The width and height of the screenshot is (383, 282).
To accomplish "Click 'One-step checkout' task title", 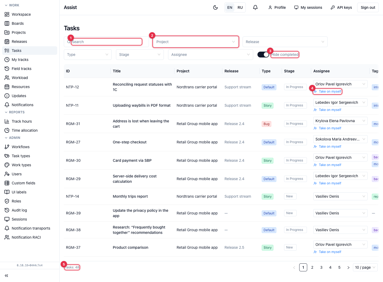I will [130, 142].
